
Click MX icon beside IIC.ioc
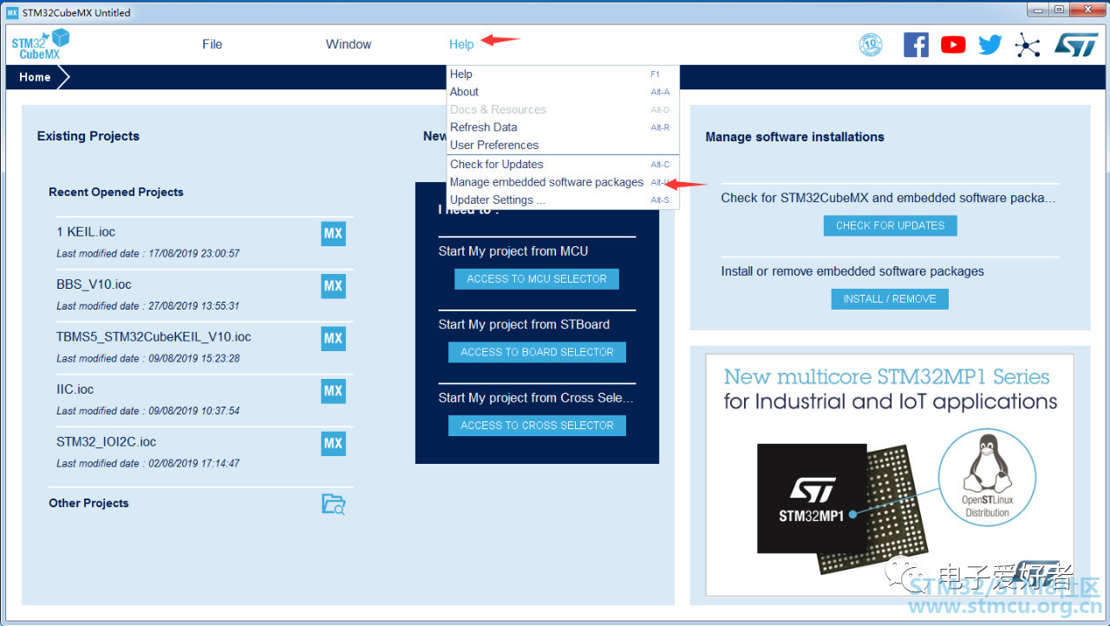333,391
